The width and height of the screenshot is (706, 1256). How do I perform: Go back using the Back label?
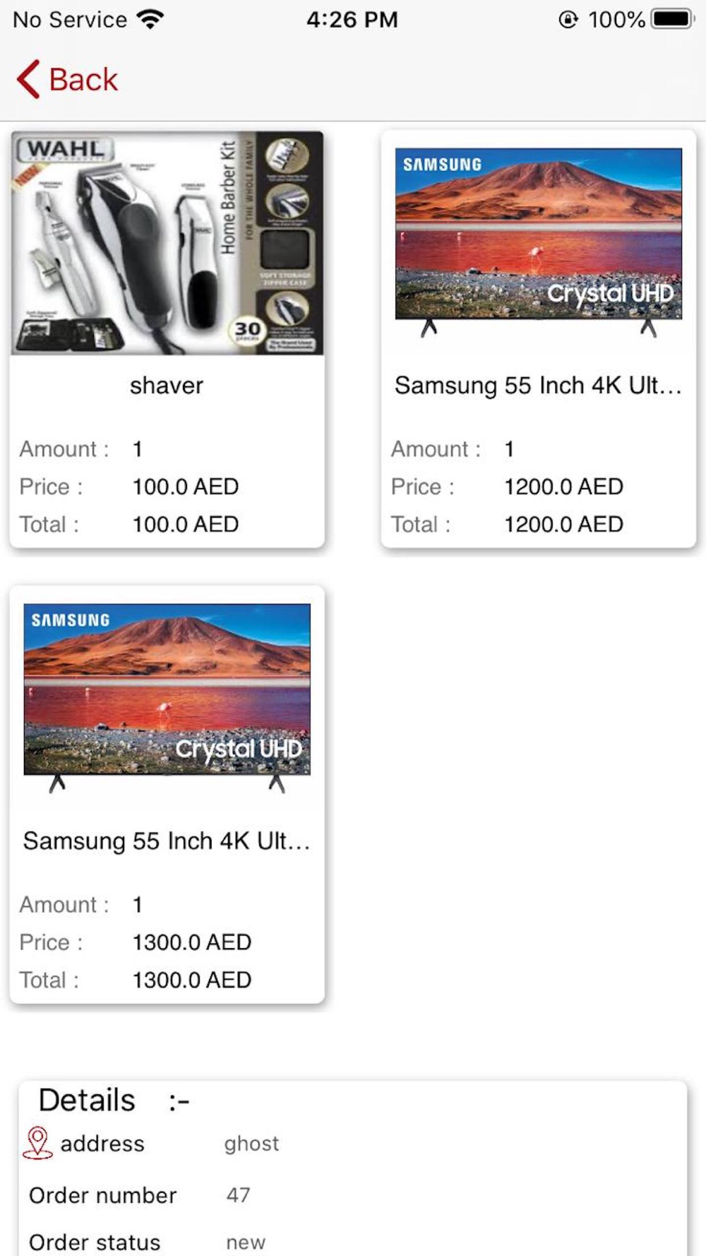(83, 79)
